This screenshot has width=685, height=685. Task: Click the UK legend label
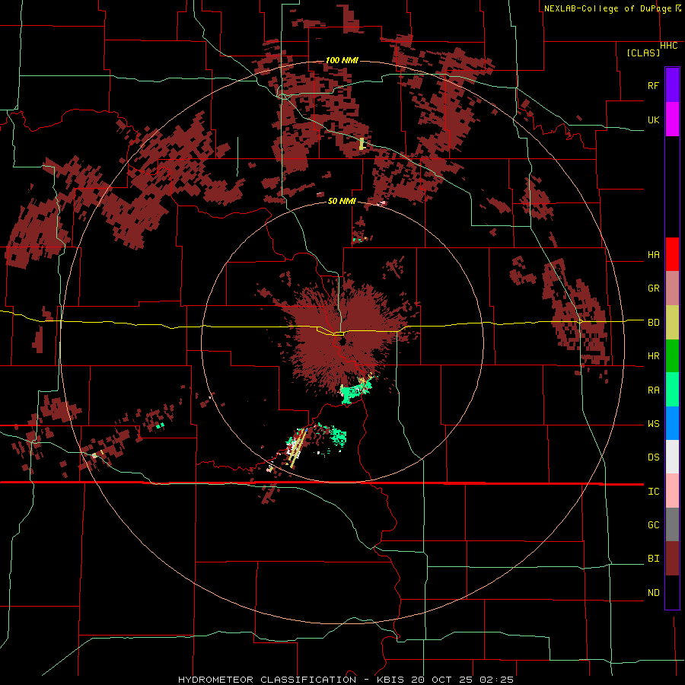click(653, 119)
